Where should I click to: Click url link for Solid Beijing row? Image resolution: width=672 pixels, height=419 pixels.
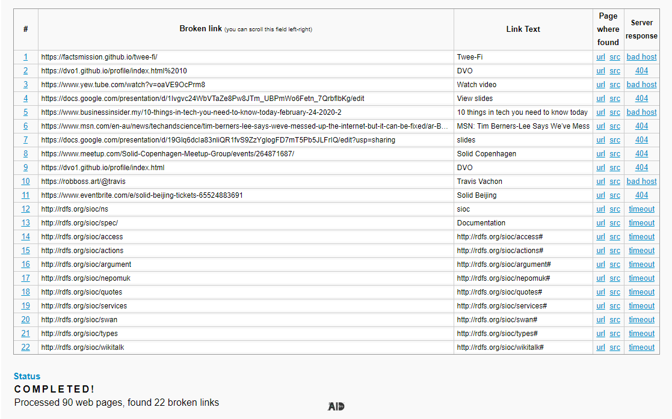click(601, 195)
